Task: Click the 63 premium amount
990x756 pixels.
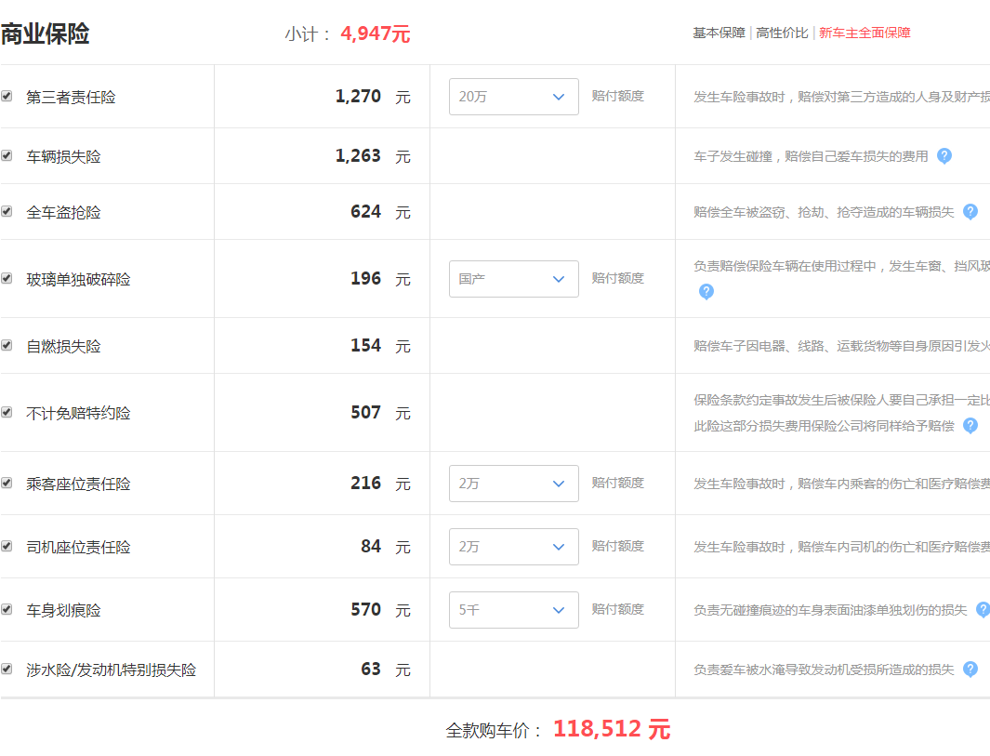Action: pos(371,669)
